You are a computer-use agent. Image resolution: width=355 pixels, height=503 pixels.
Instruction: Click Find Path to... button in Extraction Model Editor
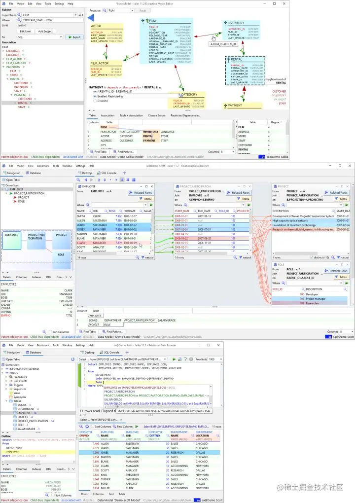click(x=123, y=152)
